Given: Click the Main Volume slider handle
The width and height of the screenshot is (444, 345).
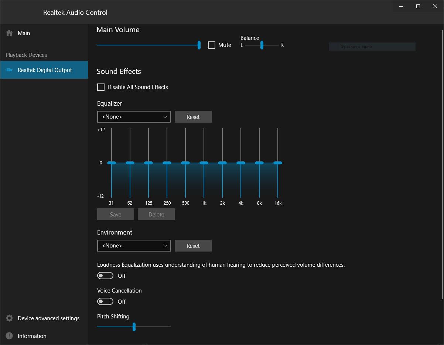Looking at the screenshot, I should (199, 45).
